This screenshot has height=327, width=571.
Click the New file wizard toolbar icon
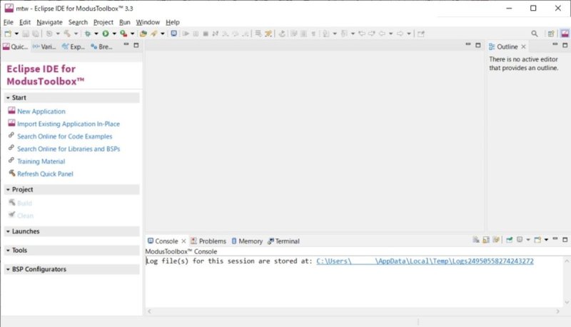click(8, 34)
